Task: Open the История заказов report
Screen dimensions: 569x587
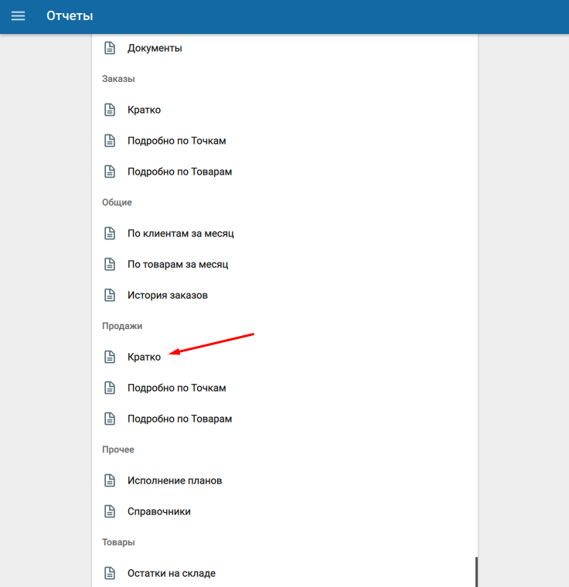Action: point(167,295)
